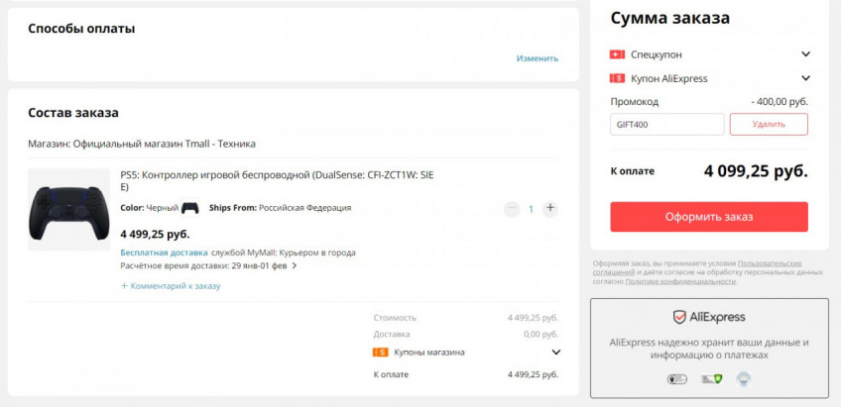
Task: Click the GIFT400 promo code field
Action: (x=666, y=124)
